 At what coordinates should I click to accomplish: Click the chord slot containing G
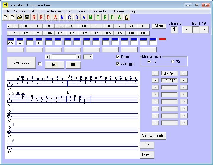(x=20, y=43)
